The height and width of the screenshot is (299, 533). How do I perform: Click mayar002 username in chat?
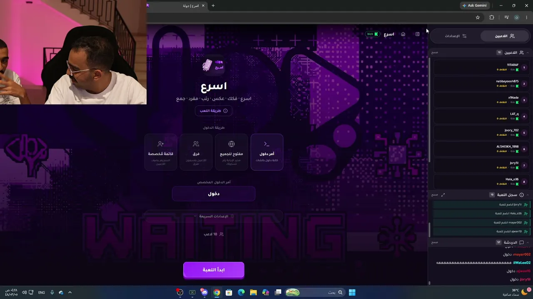[x=522, y=255]
